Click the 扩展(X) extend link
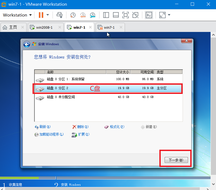The image size is (216, 190). pyautogui.click(x=80, y=135)
